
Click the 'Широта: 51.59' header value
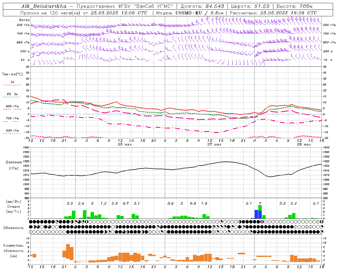pos(250,6)
